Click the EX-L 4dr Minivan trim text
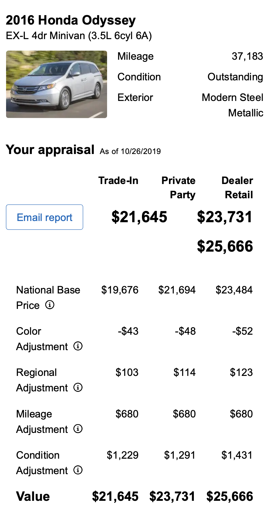This screenshot has width=273, height=519. [79, 36]
